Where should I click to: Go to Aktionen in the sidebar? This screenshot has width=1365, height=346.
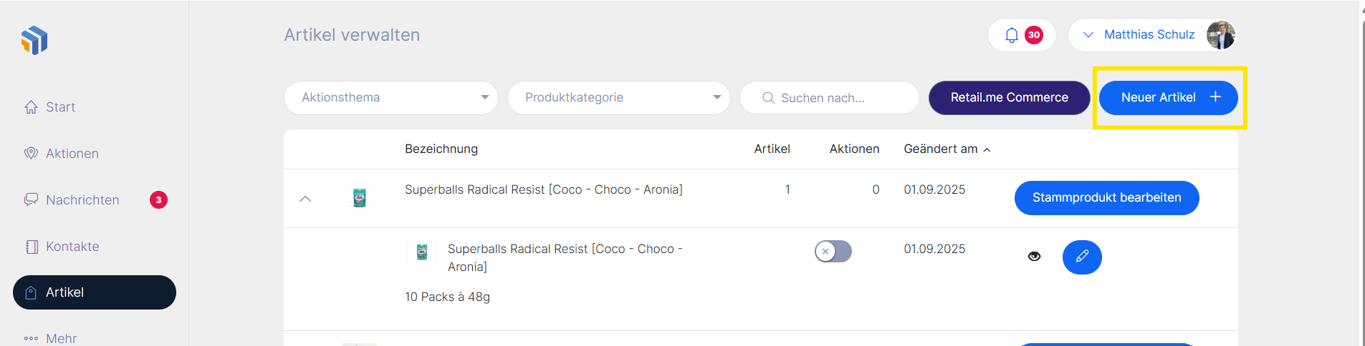(x=72, y=154)
